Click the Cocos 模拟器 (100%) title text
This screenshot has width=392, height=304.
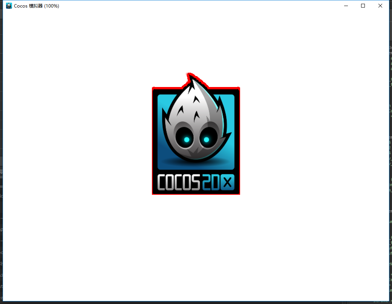coord(37,6)
